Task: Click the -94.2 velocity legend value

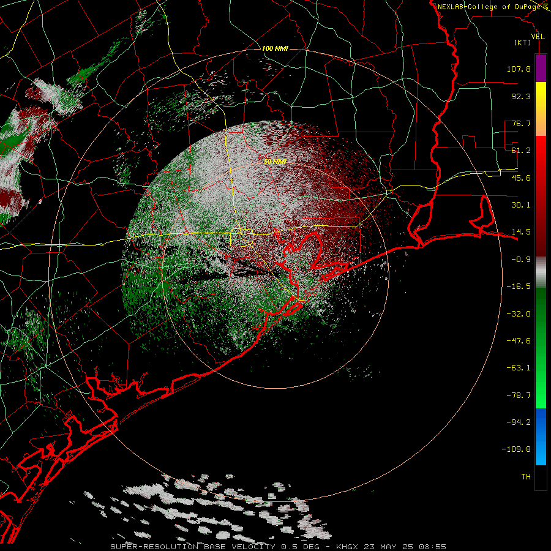Action: point(519,422)
